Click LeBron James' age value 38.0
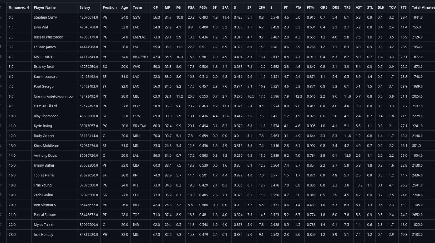 click(125, 47)
